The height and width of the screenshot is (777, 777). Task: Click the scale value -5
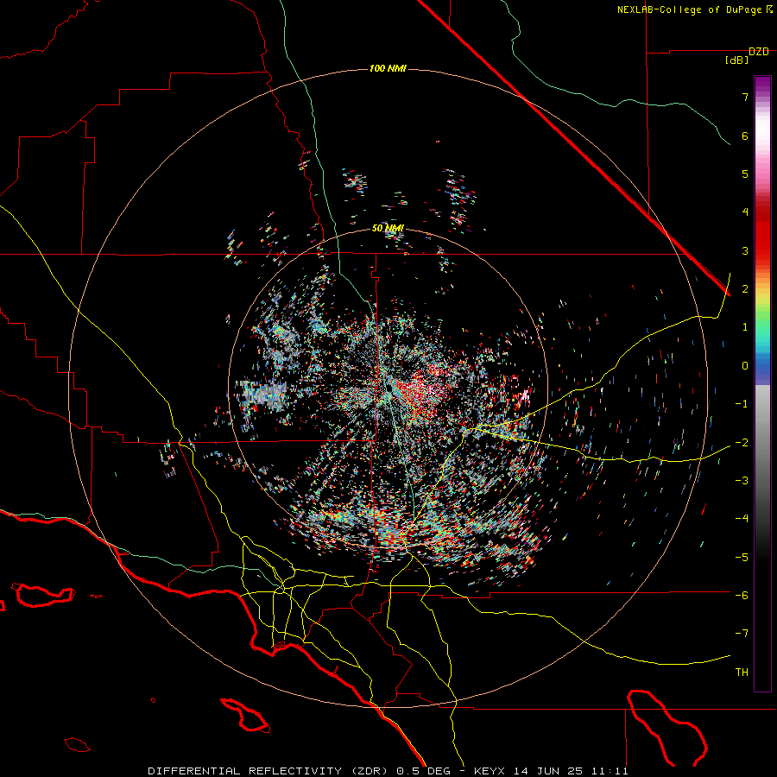tap(742, 557)
